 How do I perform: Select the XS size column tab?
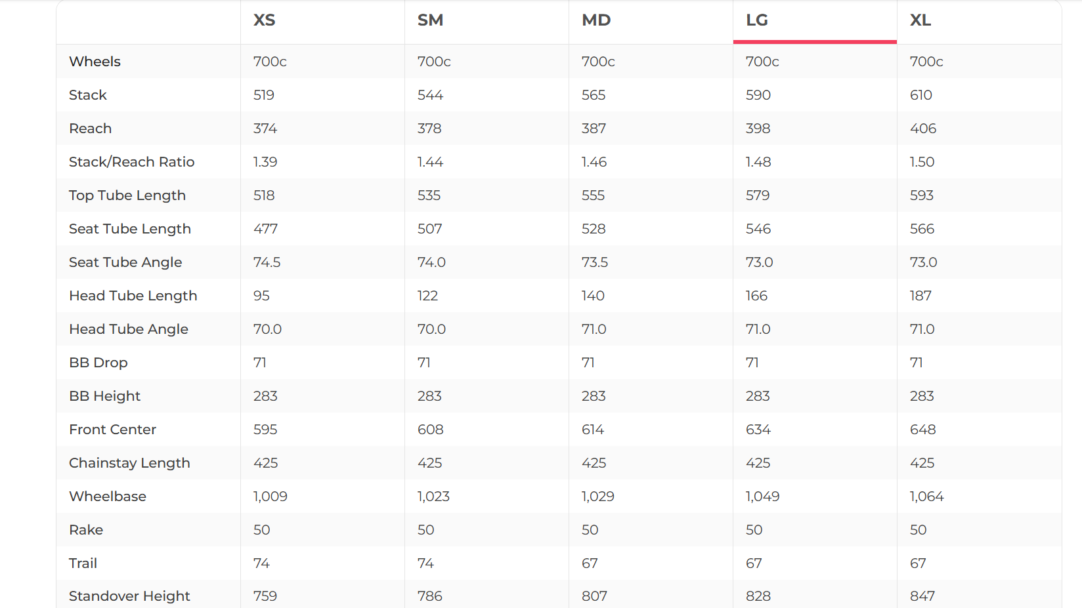(x=265, y=20)
